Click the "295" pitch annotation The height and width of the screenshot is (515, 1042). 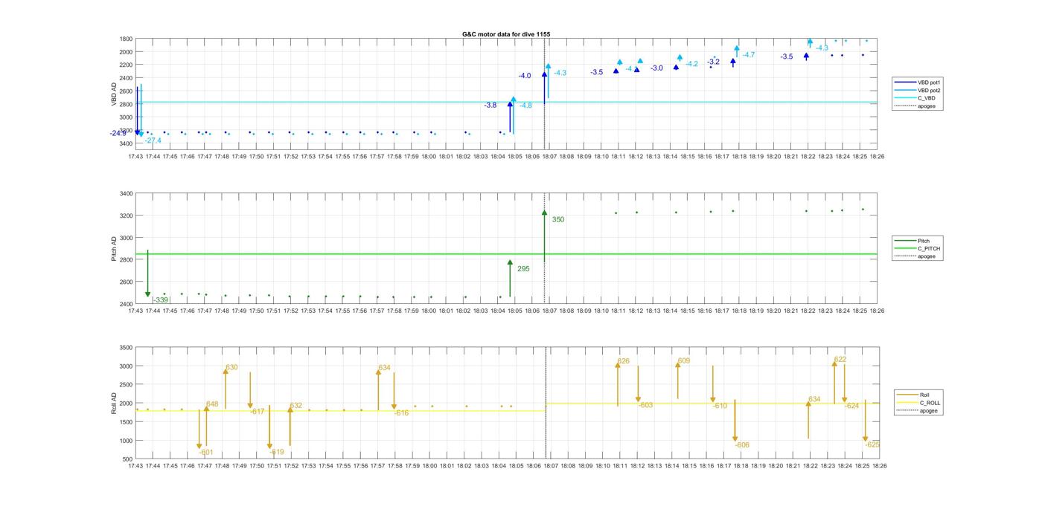[523, 269]
